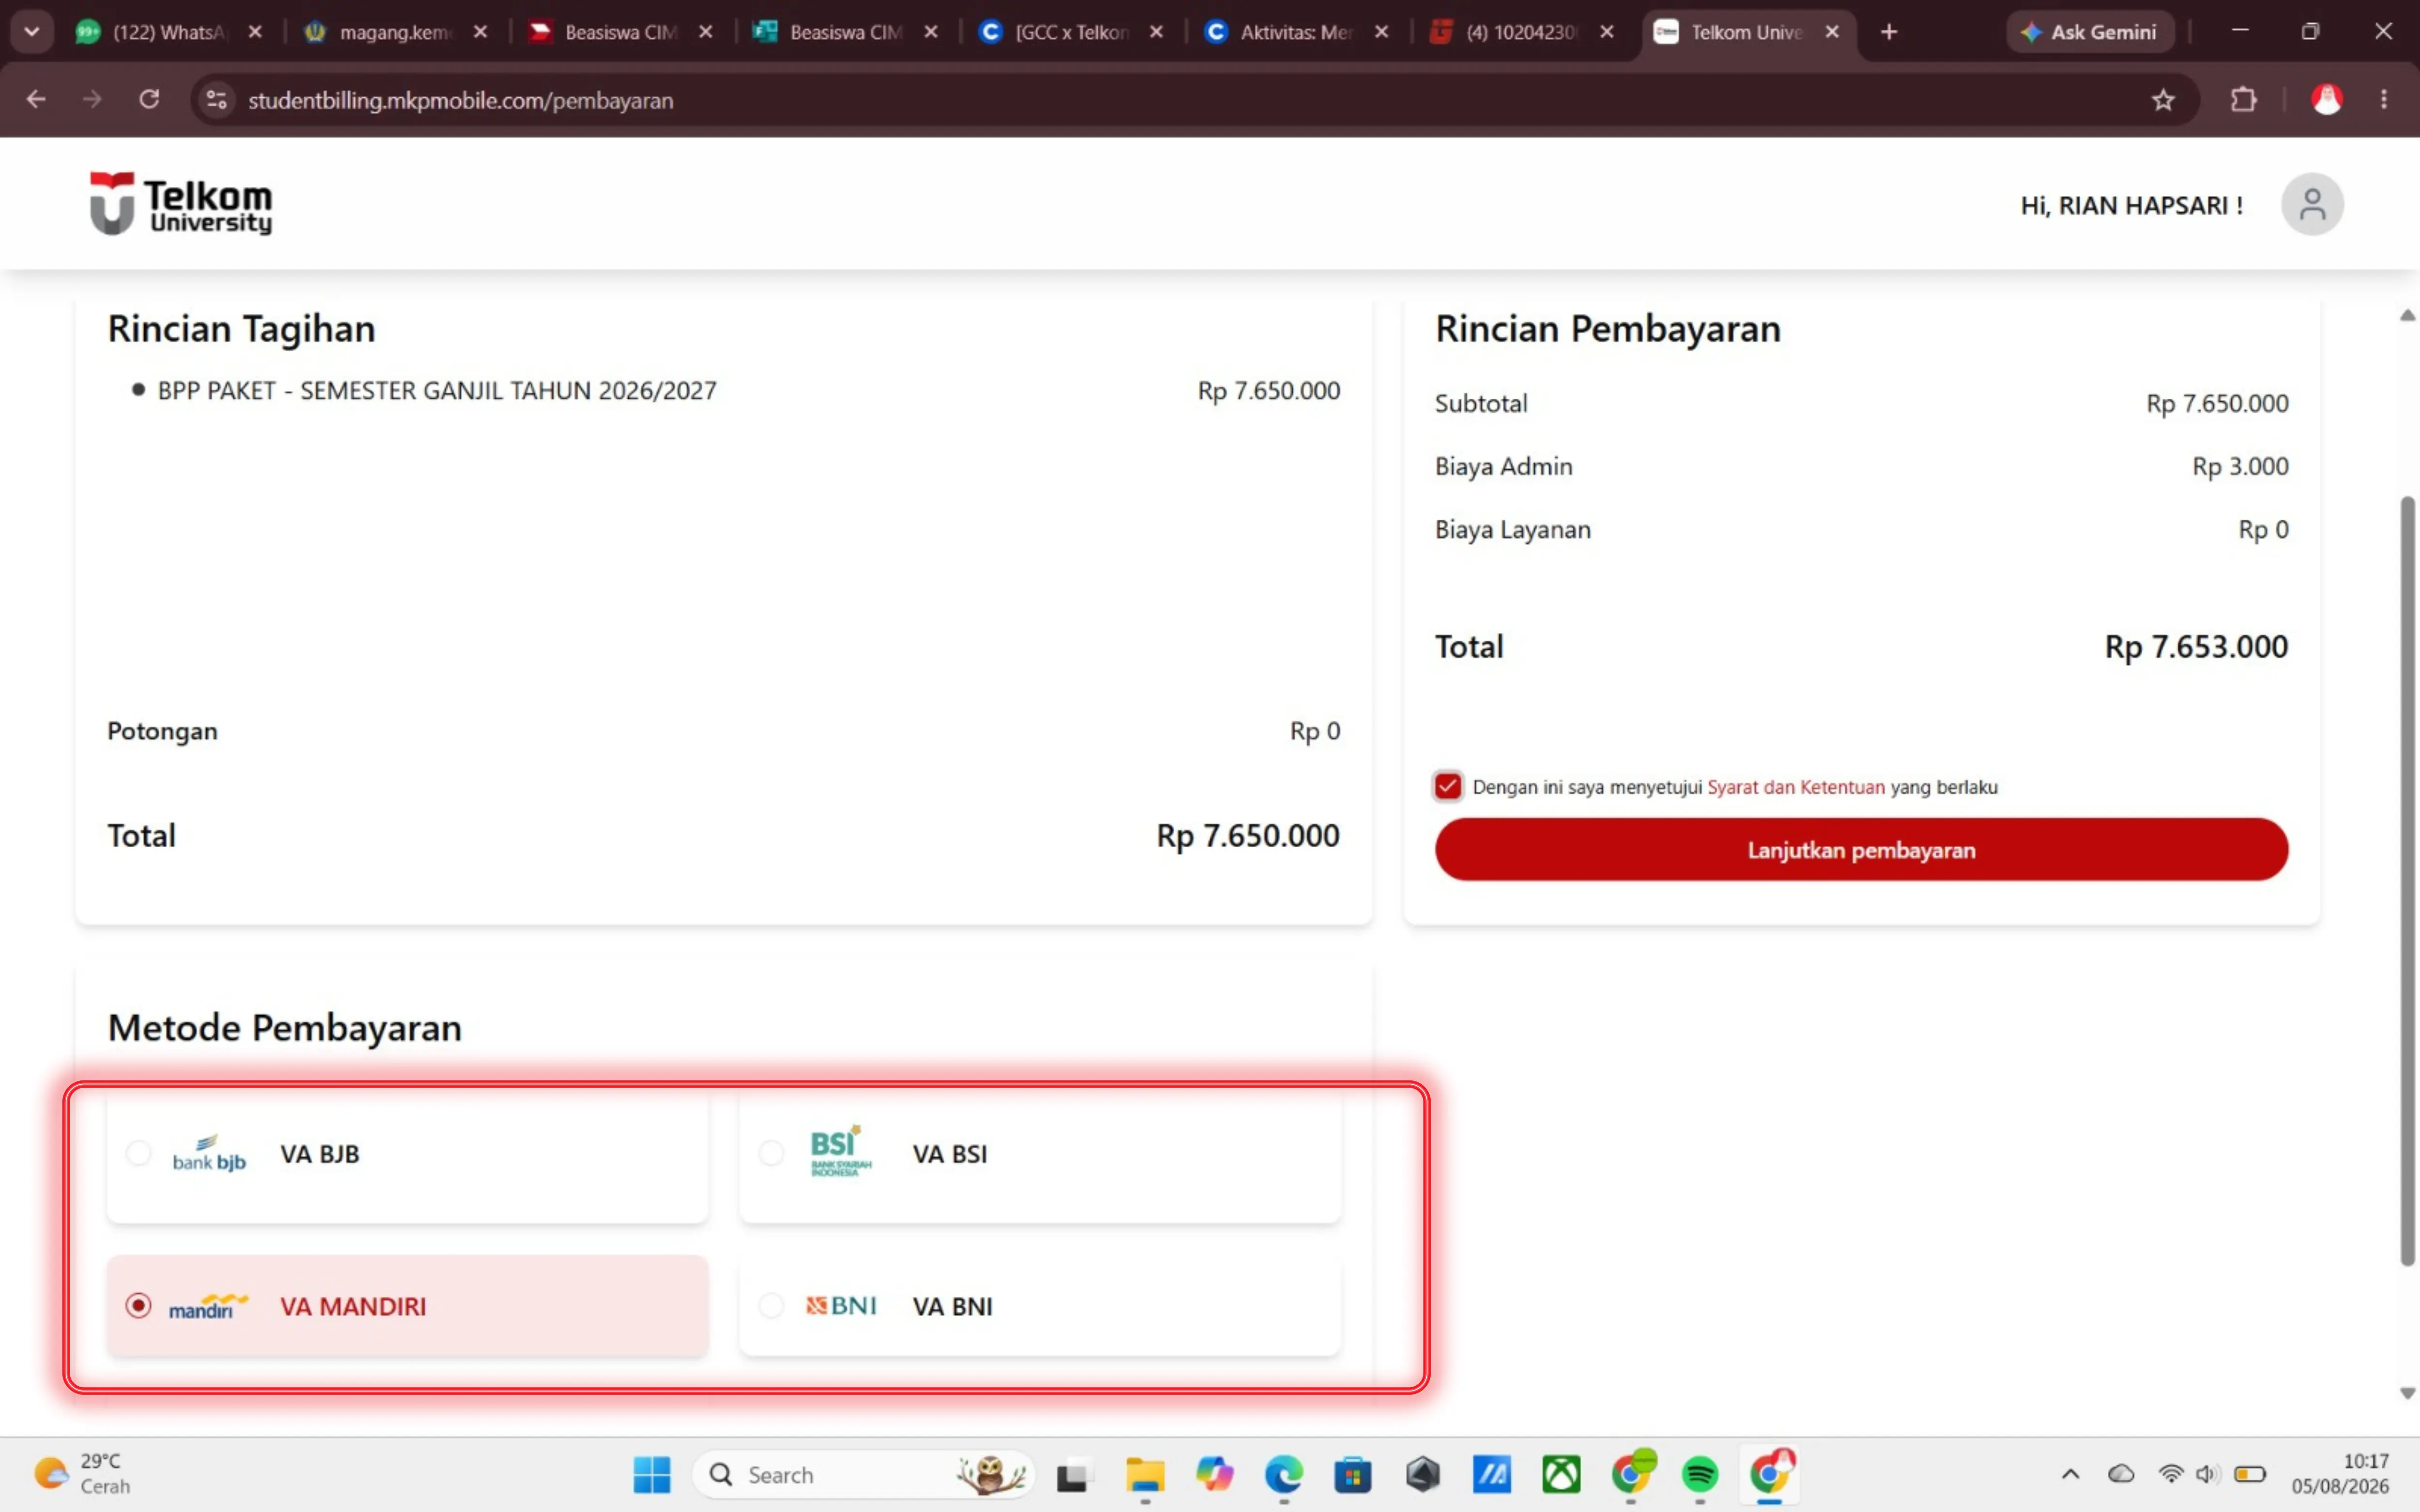Click the Biaya Admin Rp 3.000 value
Screen dimensions: 2420x1512
(x=2240, y=466)
